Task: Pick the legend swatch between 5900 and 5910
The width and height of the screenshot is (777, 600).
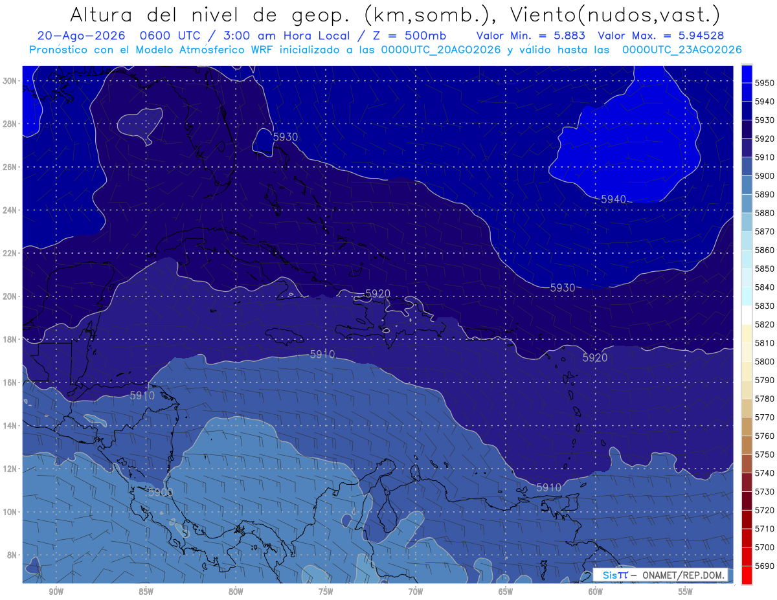Action: 747,167
